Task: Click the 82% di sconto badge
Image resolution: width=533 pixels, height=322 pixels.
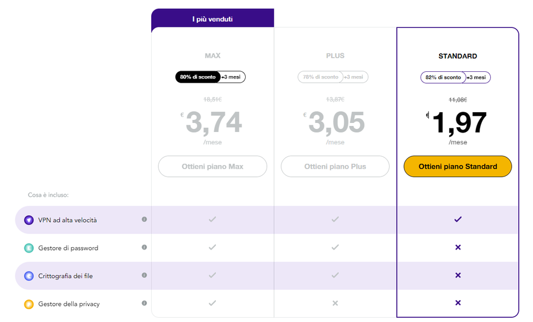Action: click(x=443, y=77)
